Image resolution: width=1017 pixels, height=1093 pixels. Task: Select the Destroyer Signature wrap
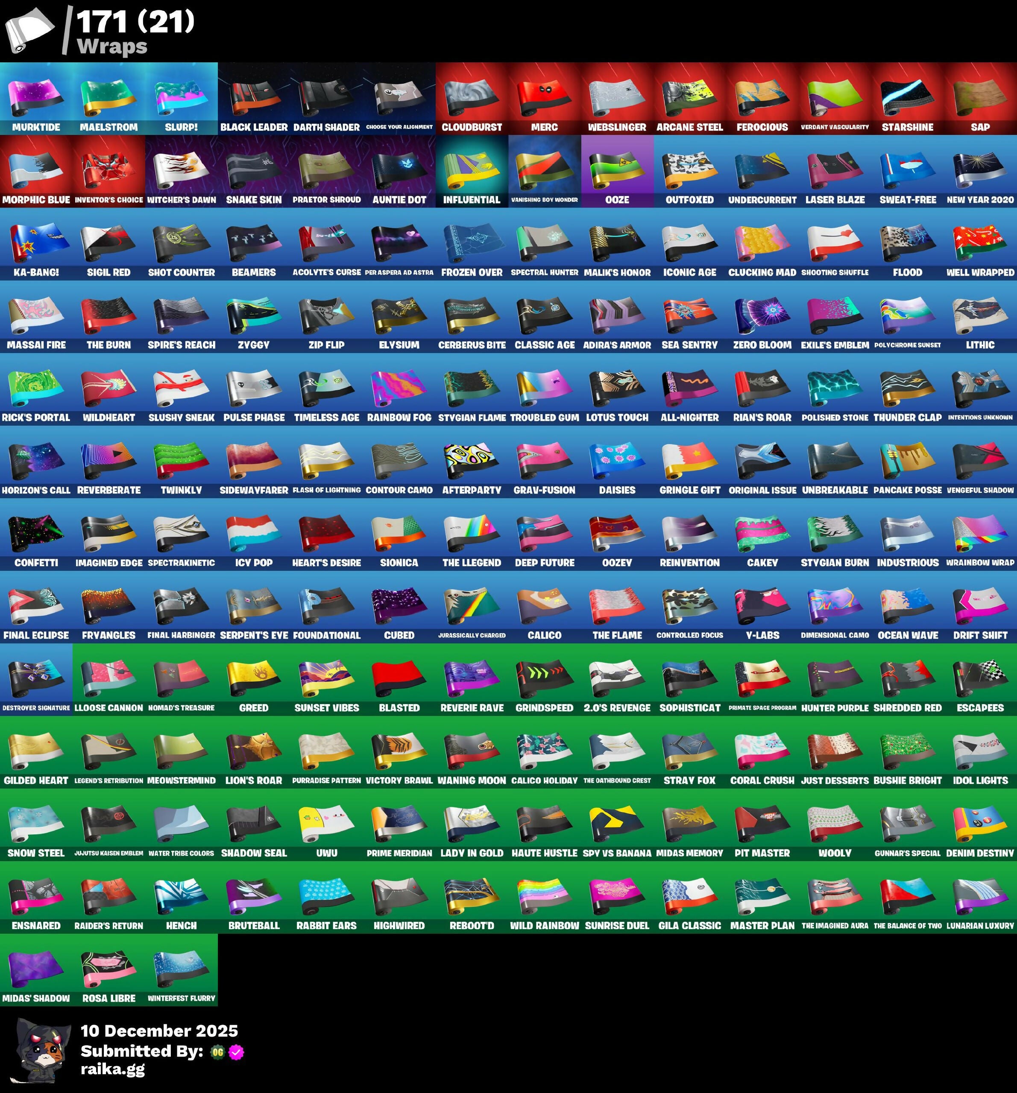tap(36, 678)
